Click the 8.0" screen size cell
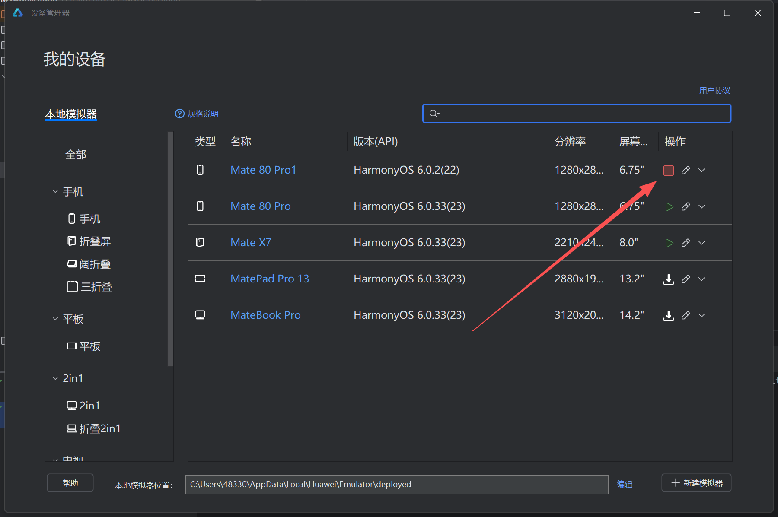 [629, 243]
